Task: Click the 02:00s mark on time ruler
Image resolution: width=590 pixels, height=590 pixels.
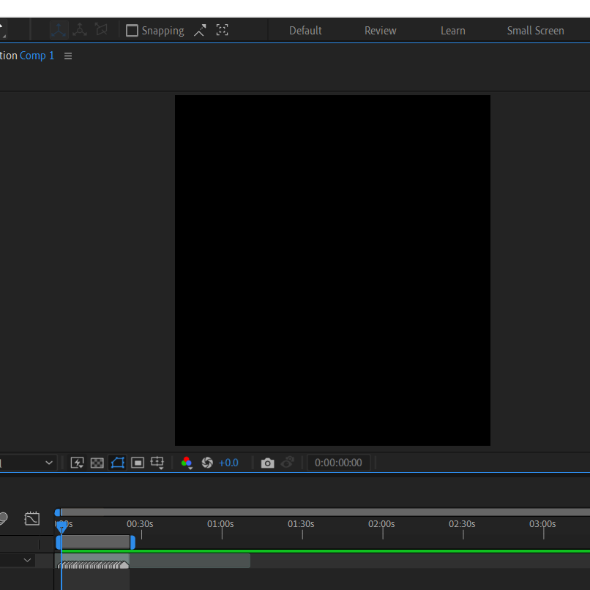Action: pyautogui.click(x=381, y=524)
